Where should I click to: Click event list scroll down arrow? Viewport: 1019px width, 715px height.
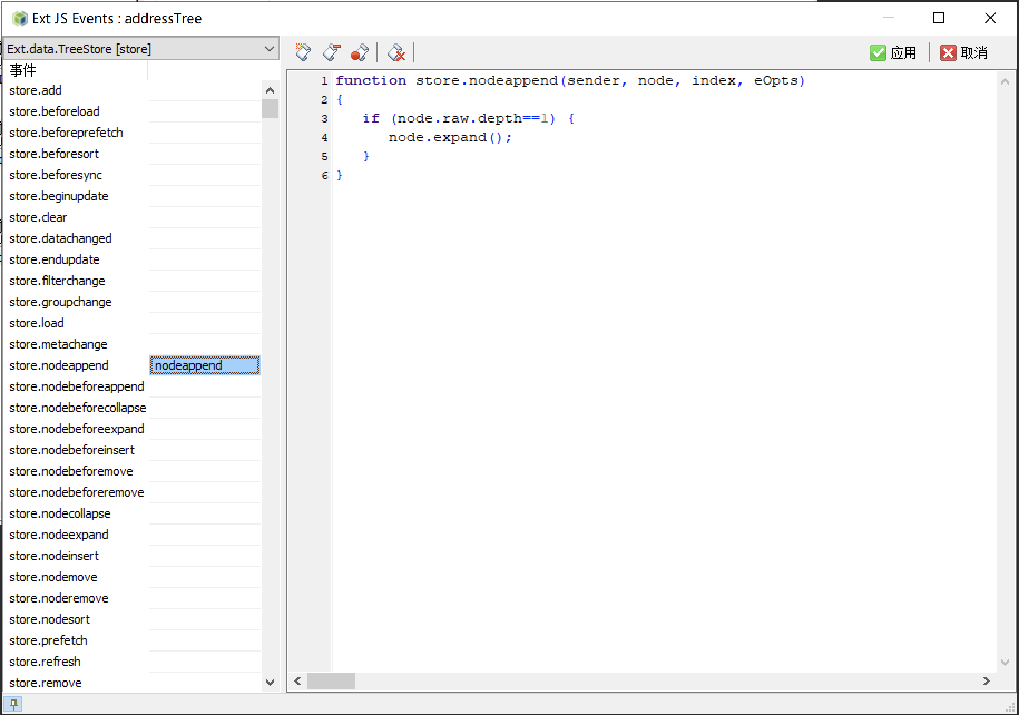click(x=270, y=683)
